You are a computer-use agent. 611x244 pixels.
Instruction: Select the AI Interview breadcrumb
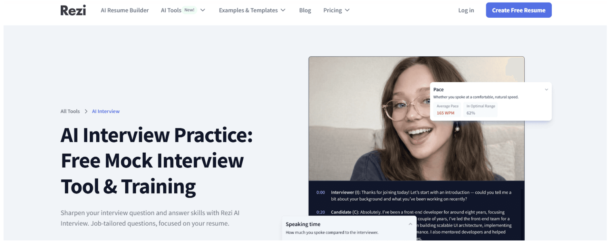[106, 111]
